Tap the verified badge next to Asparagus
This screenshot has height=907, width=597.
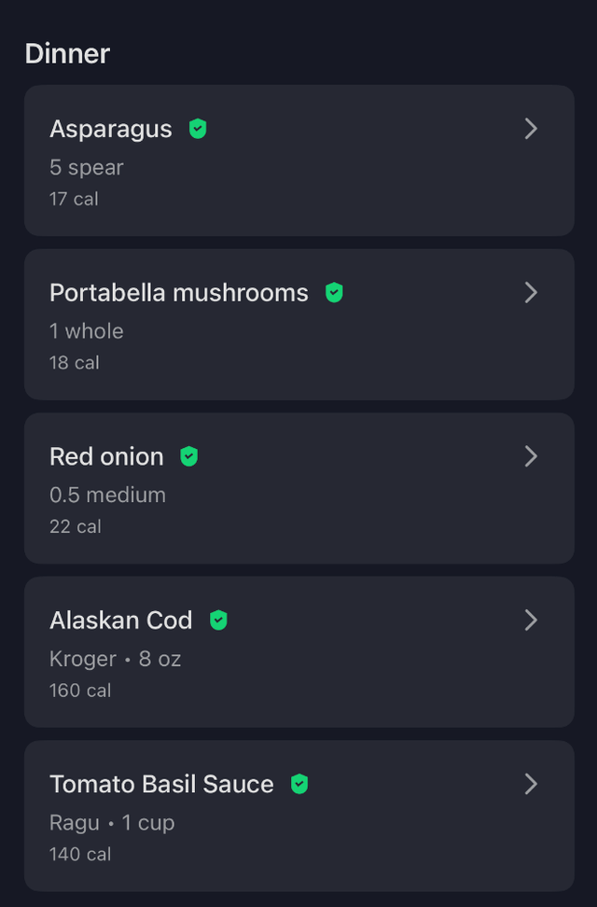tap(198, 129)
